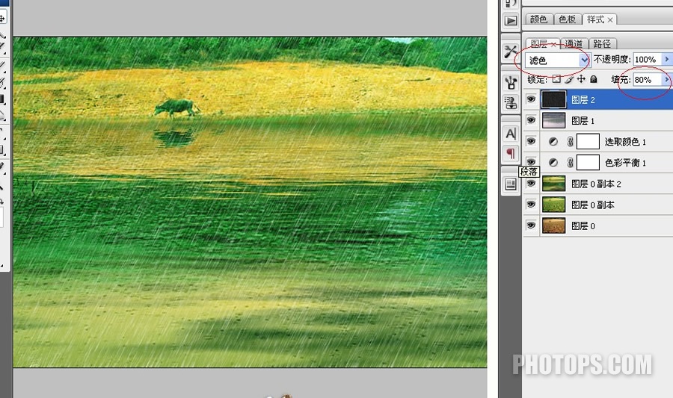Switch to the 路径 tab
673x398 pixels.
602,44
